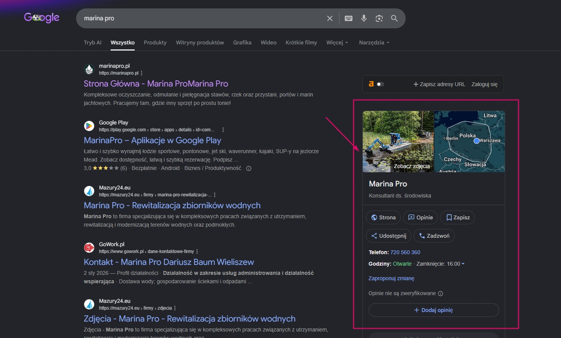Open the map thumbnail of Polska
Image resolution: width=561 pixels, height=338 pixels.
(x=470, y=142)
